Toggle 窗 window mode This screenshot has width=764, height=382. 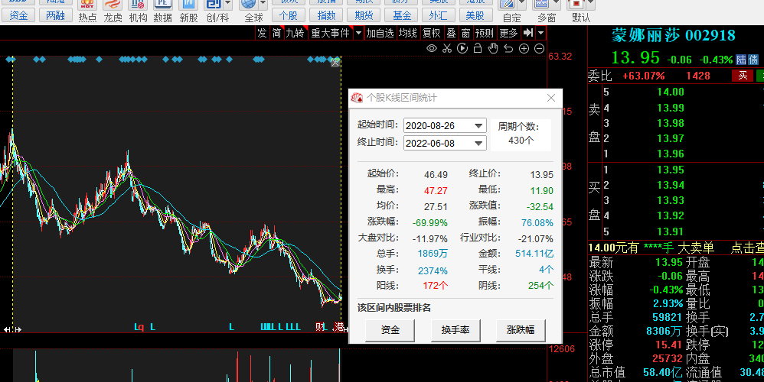[x=465, y=33]
